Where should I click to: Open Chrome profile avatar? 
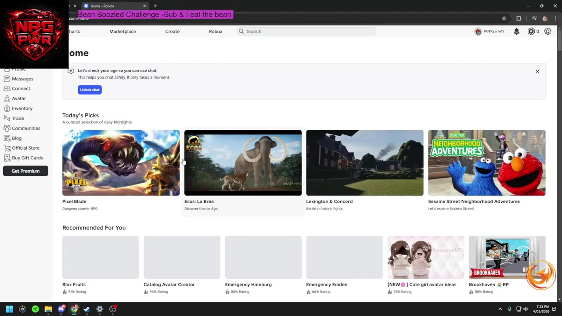[x=545, y=18]
